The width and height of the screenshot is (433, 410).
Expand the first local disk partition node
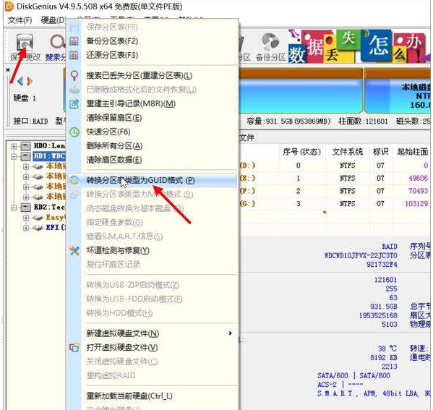26,166
